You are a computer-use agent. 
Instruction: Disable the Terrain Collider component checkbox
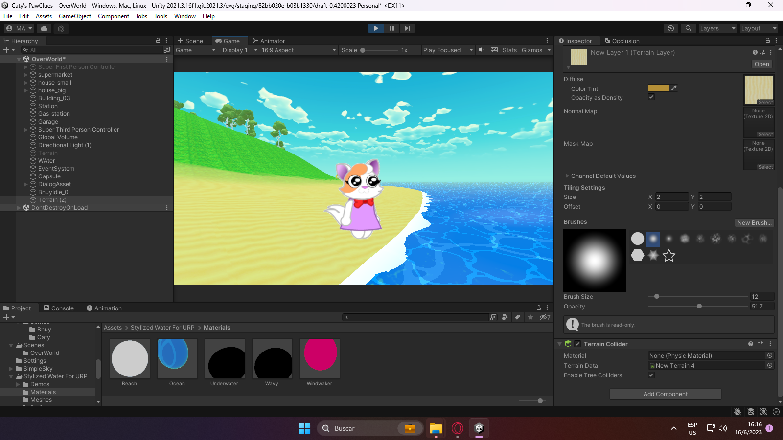coord(577,344)
